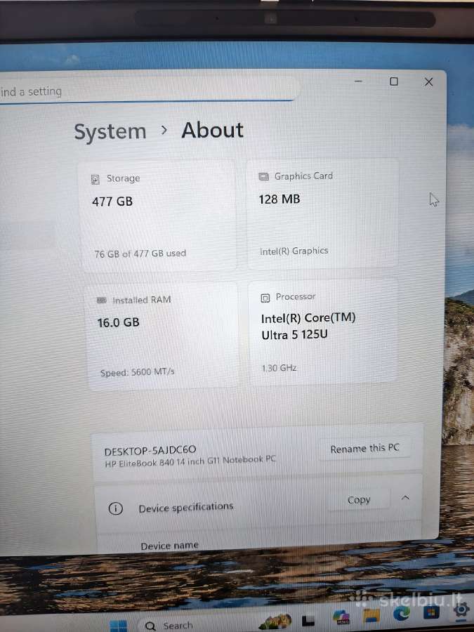Open Microsoft Store from the taskbar
Image resolution: width=474 pixels, height=632 pixels.
pyautogui.click(x=431, y=612)
